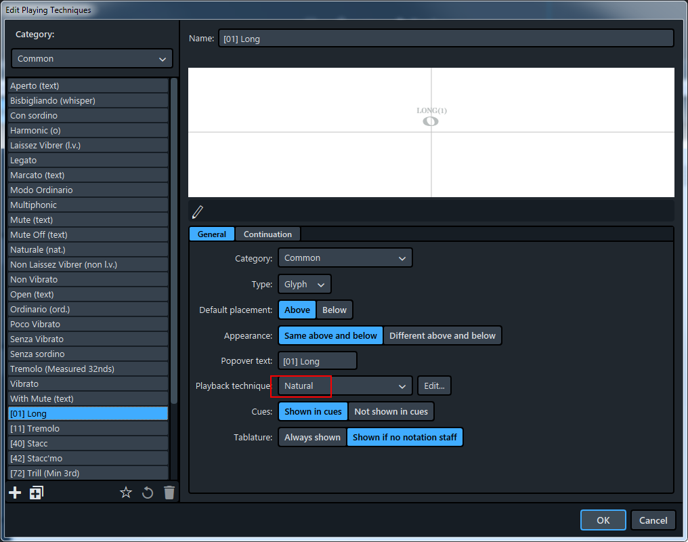Select Bisbigliando (whisper) in list
688x542 pixels.
click(88, 100)
